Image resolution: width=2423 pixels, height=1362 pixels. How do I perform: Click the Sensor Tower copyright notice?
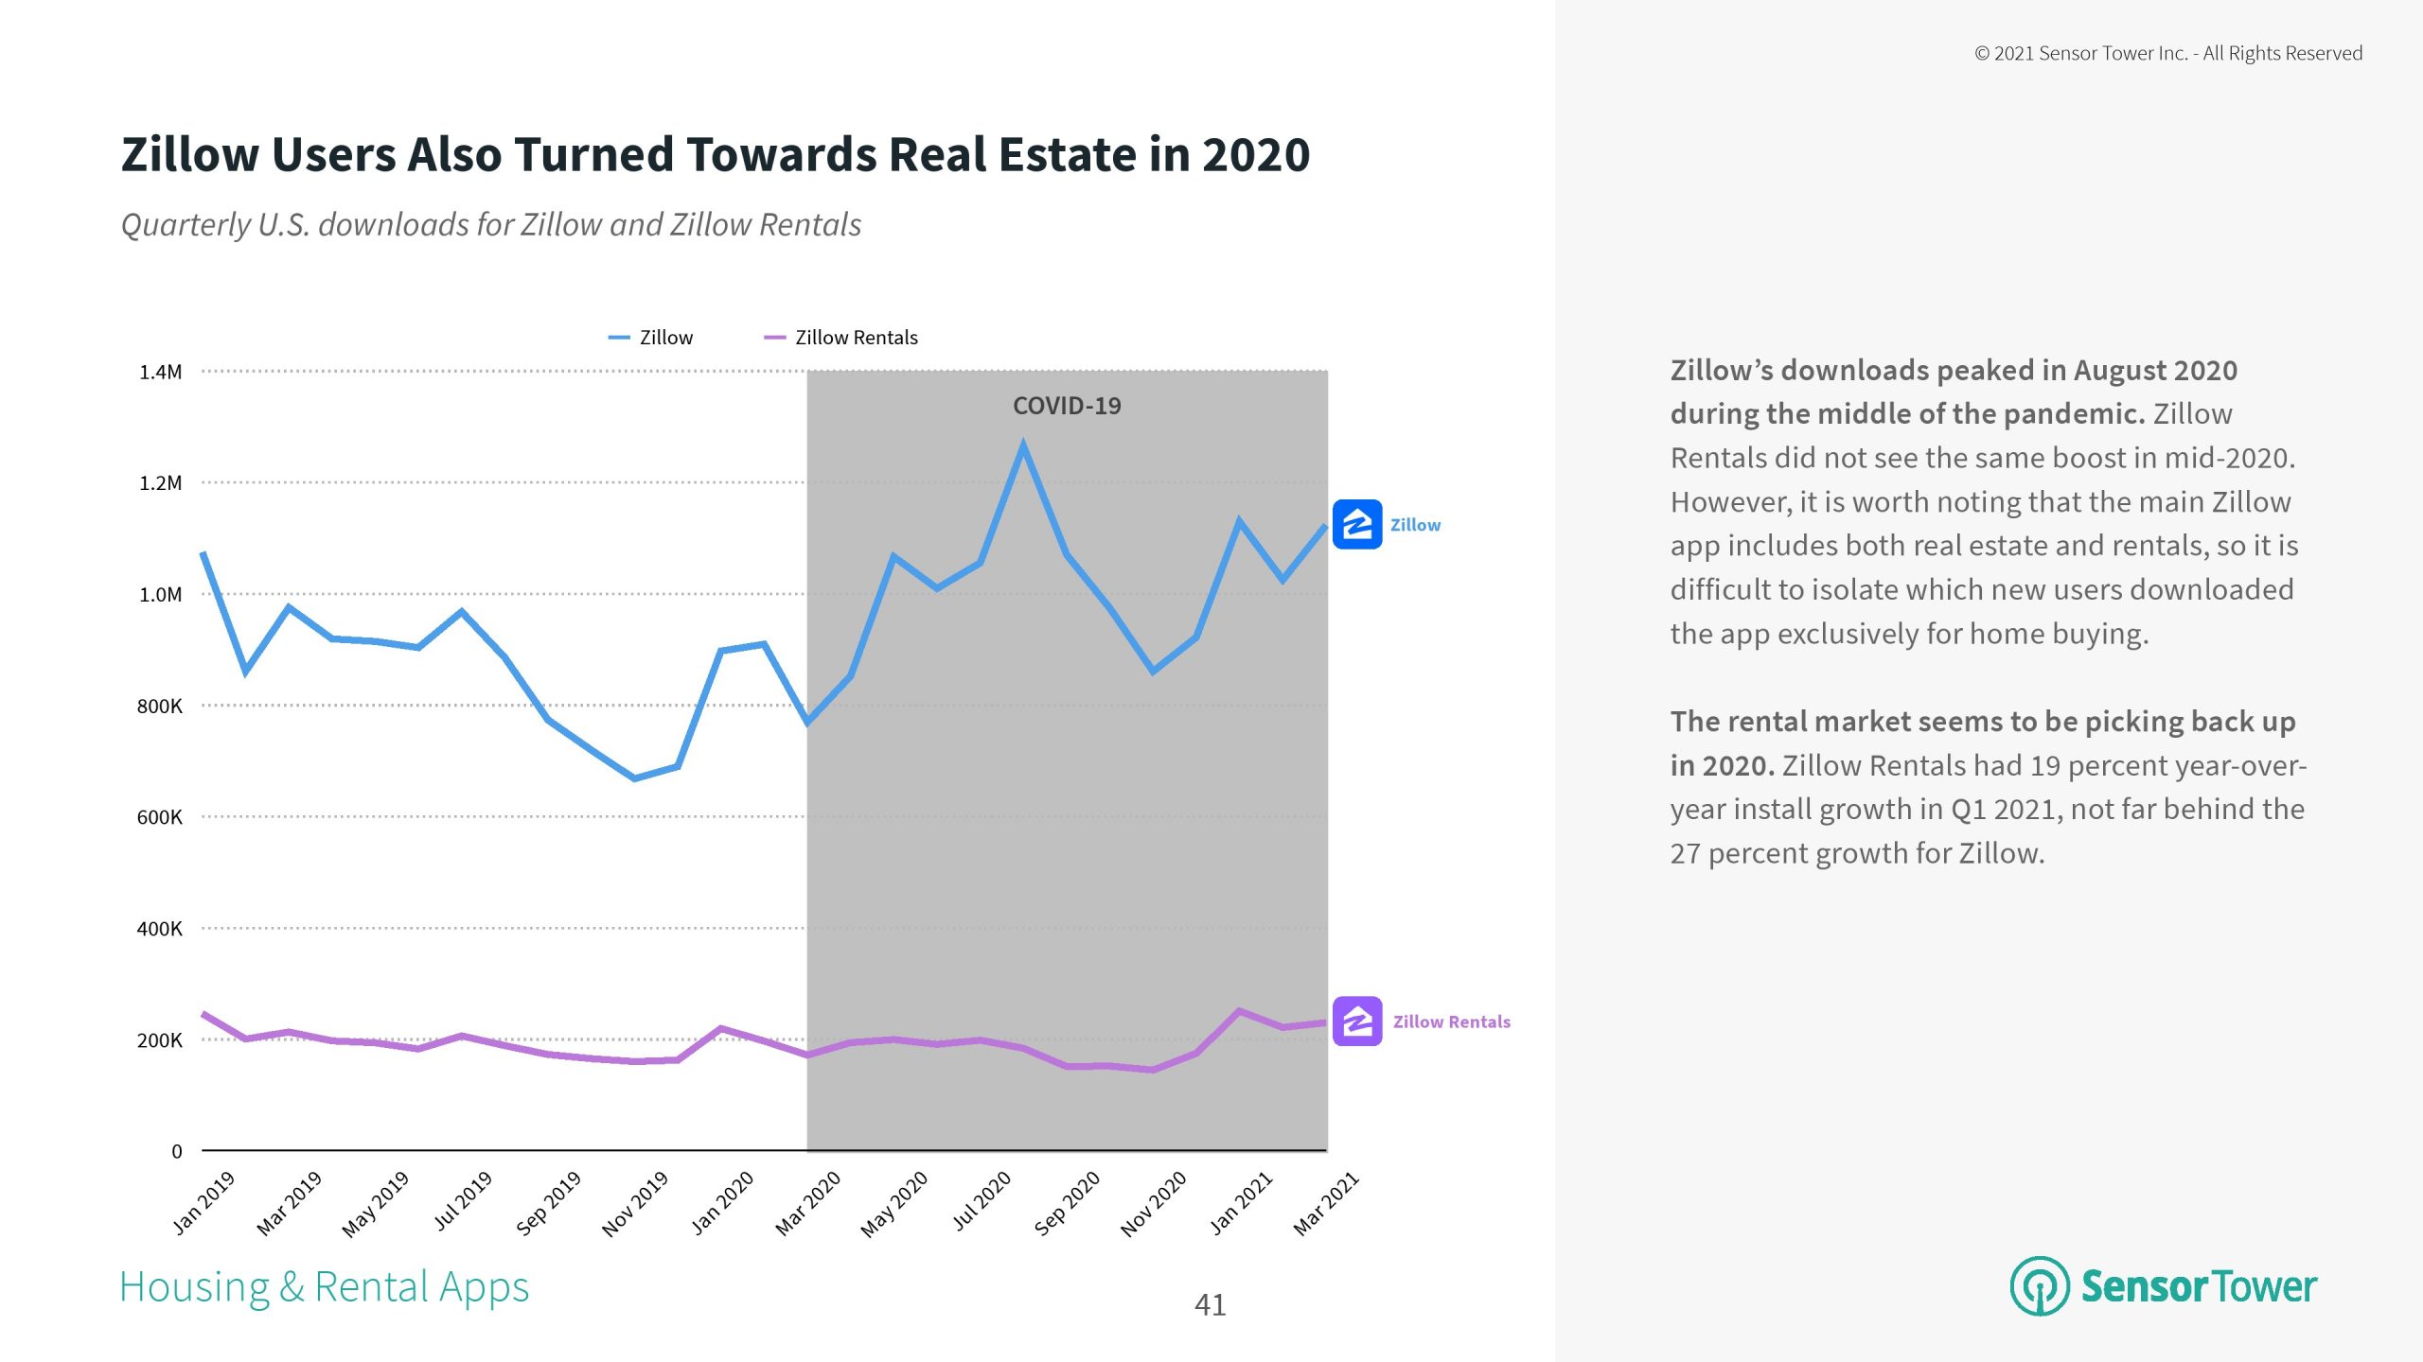(x=2167, y=54)
